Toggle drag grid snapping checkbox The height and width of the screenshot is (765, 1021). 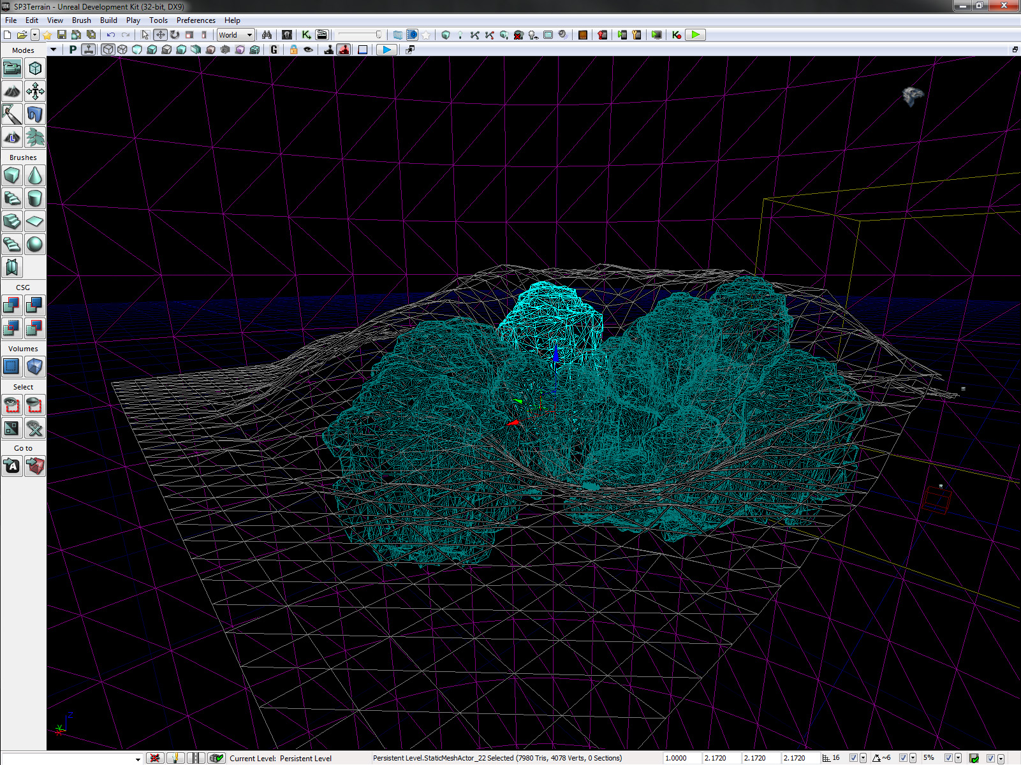pos(853,758)
